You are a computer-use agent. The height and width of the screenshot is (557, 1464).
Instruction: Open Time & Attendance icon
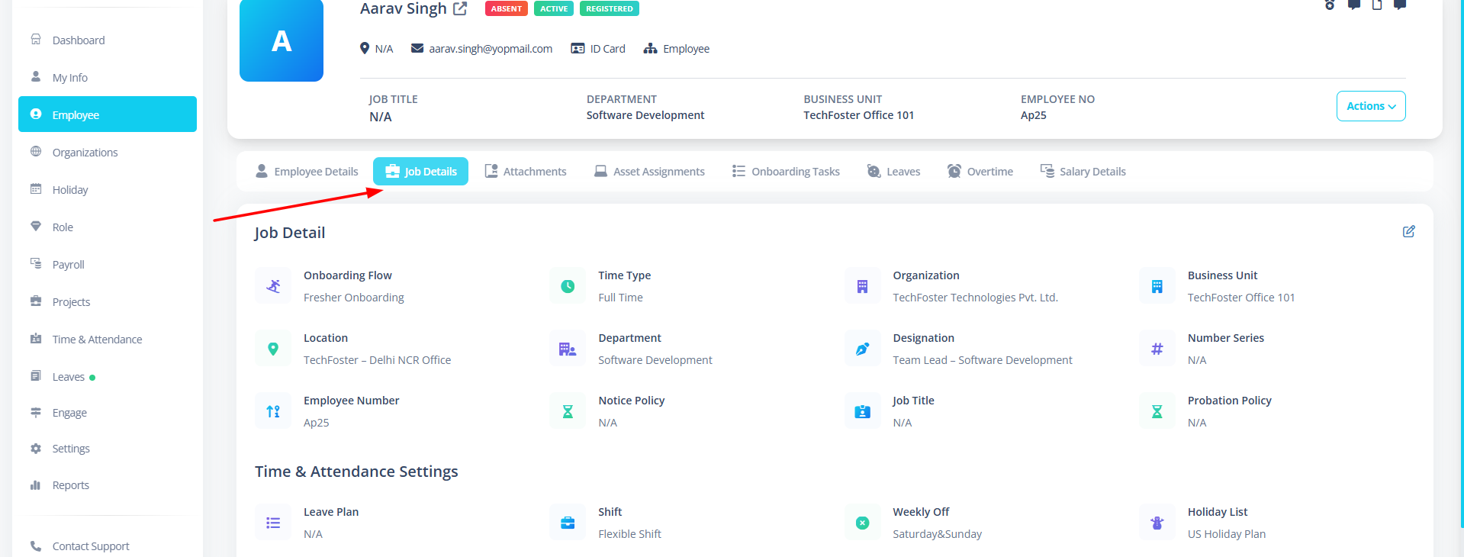(x=36, y=339)
